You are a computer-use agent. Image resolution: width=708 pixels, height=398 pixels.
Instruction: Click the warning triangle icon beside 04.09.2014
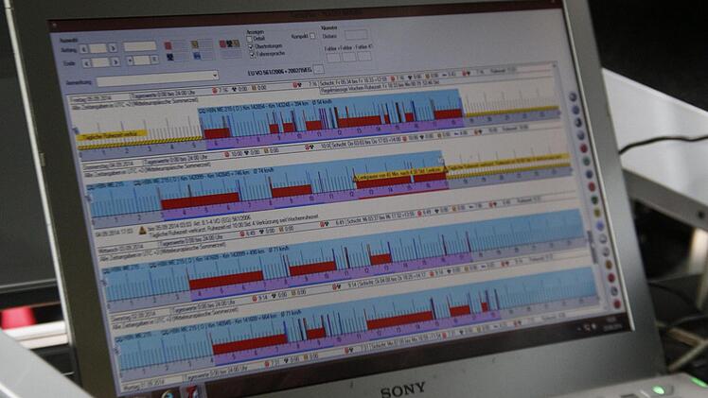(x=141, y=230)
